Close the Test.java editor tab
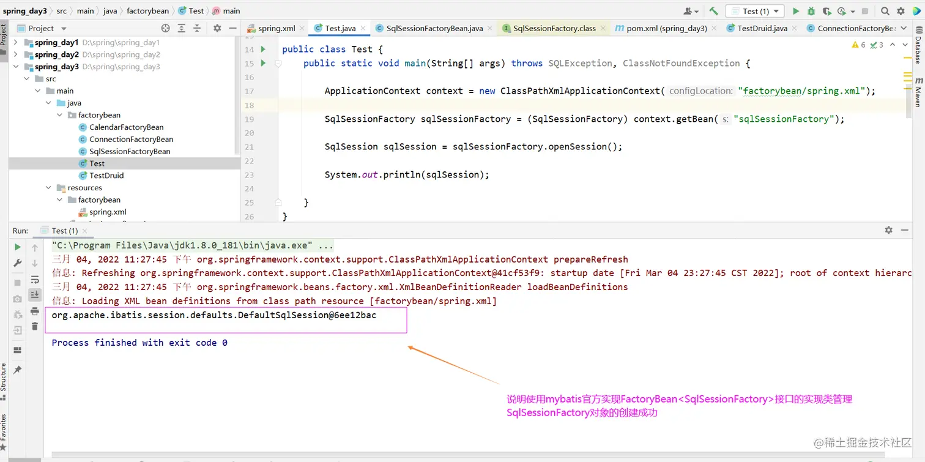The image size is (925, 462). (x=363, y=28)
